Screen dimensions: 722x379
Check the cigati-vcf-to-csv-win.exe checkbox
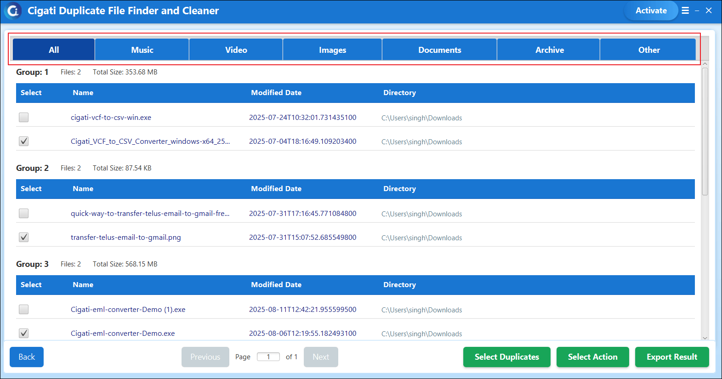tap(24, 118)
